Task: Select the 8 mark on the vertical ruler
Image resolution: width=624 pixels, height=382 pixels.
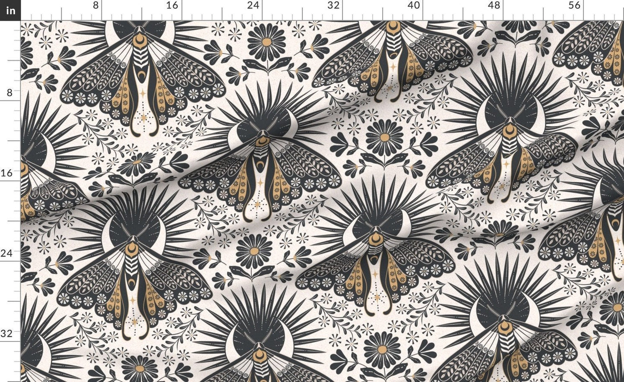Action: (9, 92)
